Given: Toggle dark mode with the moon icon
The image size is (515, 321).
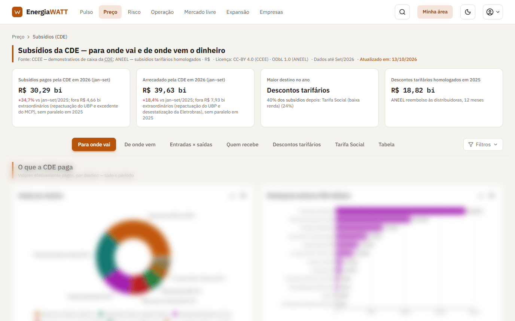Looking at the screenshot, I should tap(468, 12).
